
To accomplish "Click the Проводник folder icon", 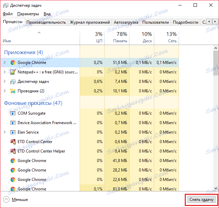I will coord(13,91).
